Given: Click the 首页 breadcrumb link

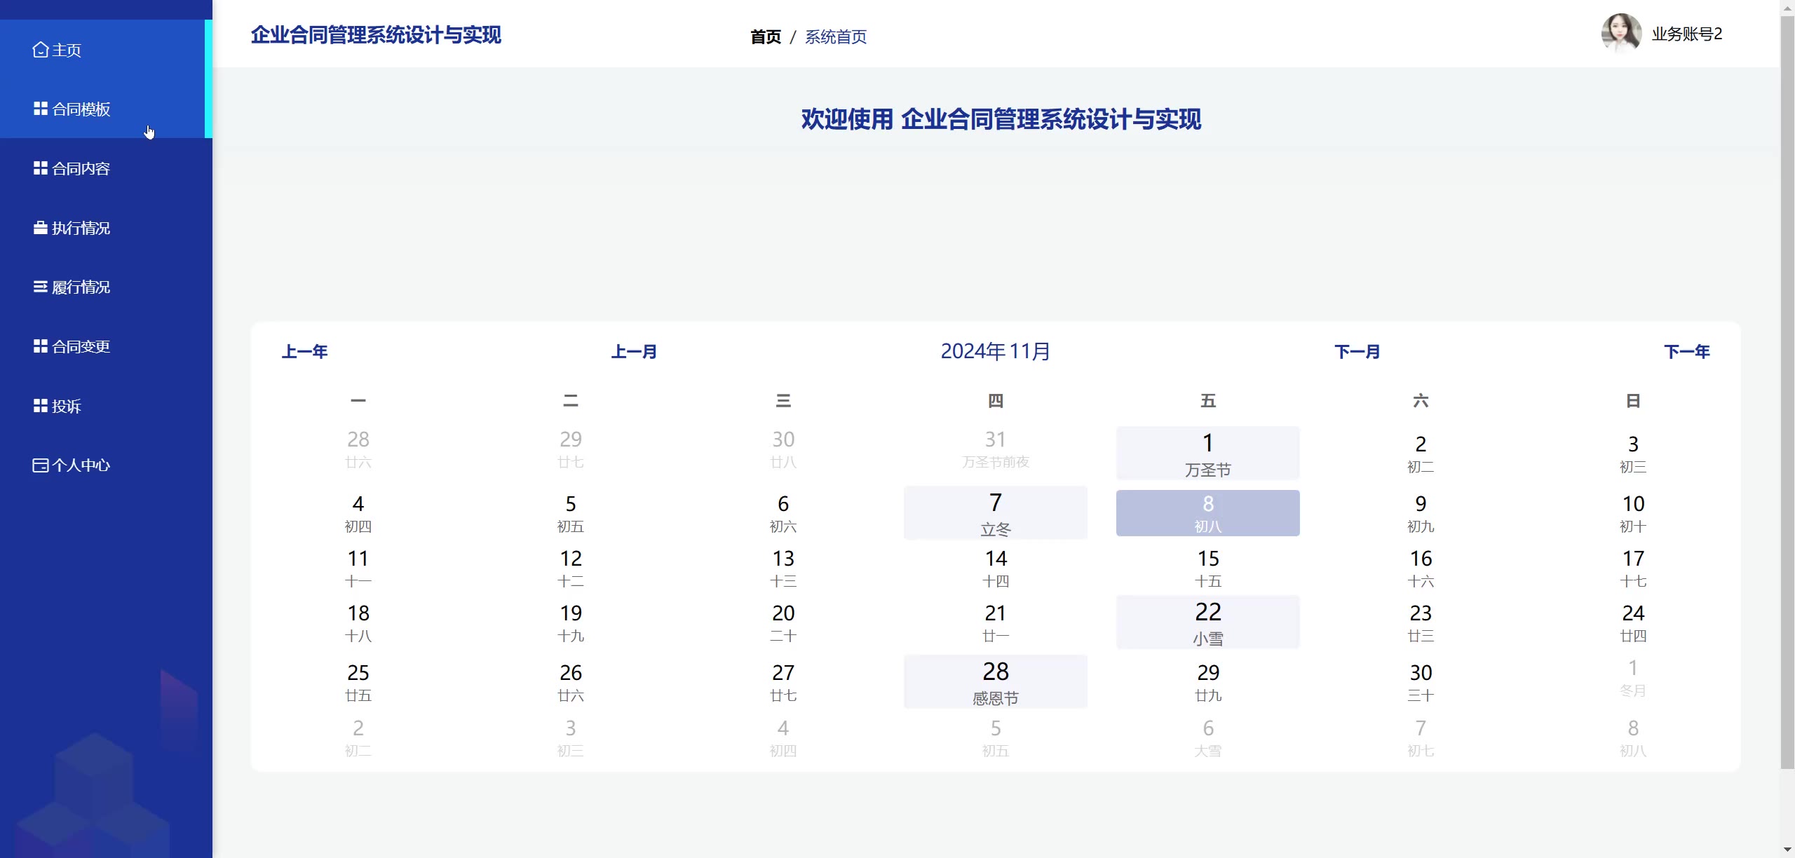Looking at the screenshot, I should point(765,36).
